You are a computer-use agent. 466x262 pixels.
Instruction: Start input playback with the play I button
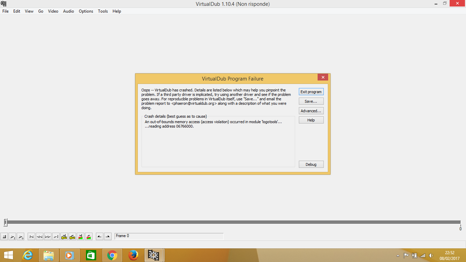[x=12, y=236]
